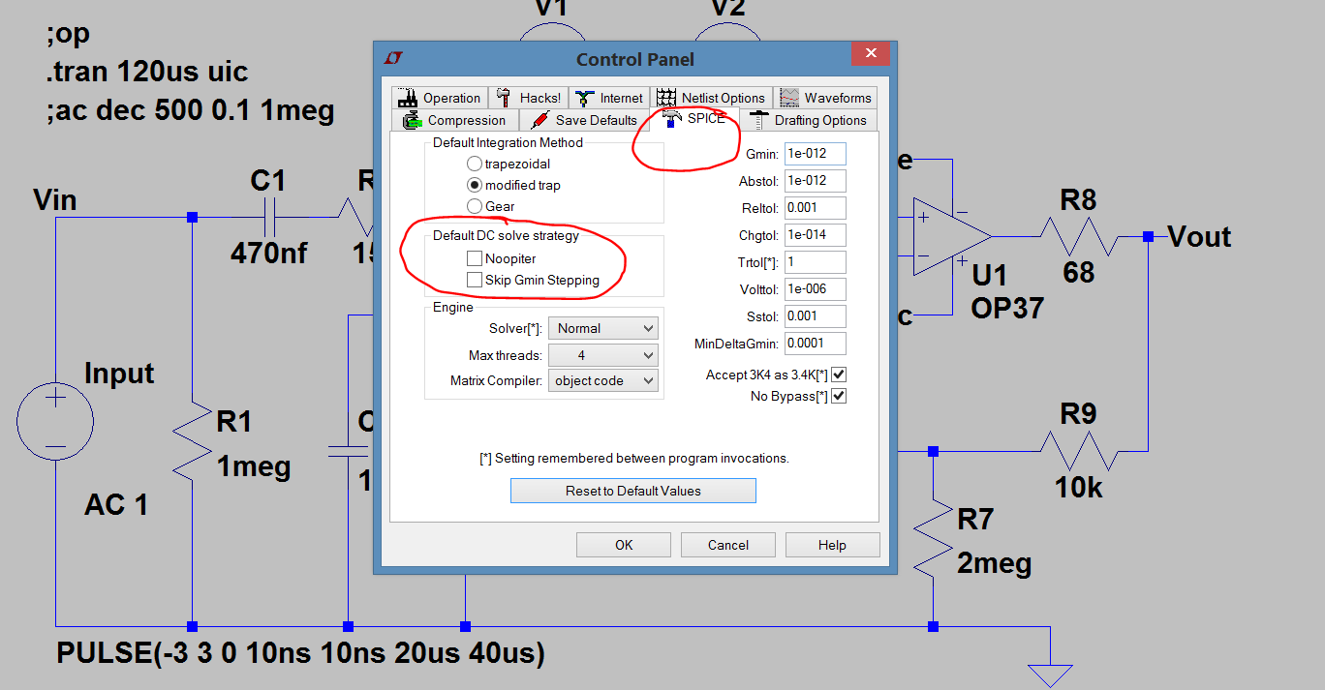Click the Sstol input field
Image resolution: width=1325 pixels, height=690 pixels.
coord(815,316)
